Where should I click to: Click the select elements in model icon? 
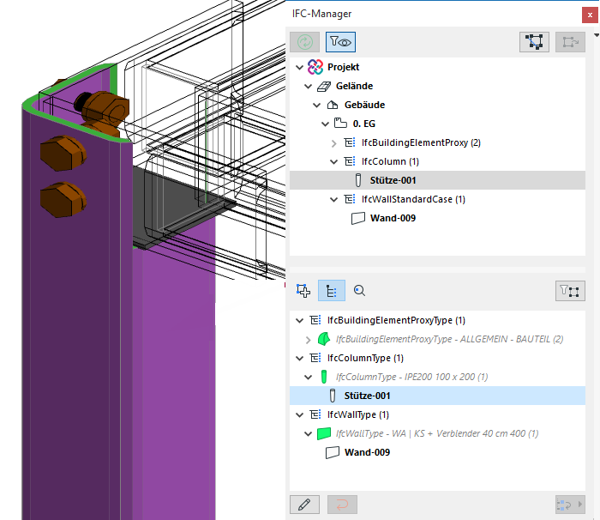tap(534, 42)
